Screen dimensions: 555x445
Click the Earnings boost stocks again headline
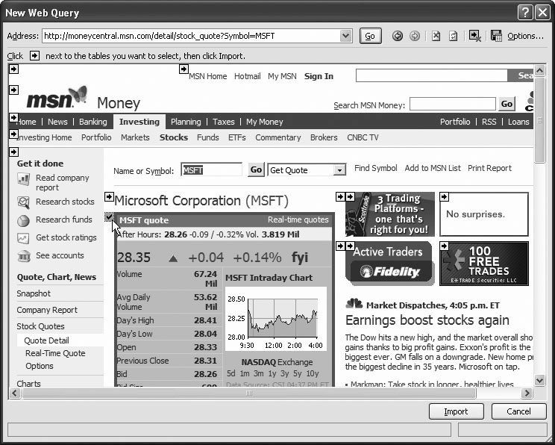click(427, 320)
